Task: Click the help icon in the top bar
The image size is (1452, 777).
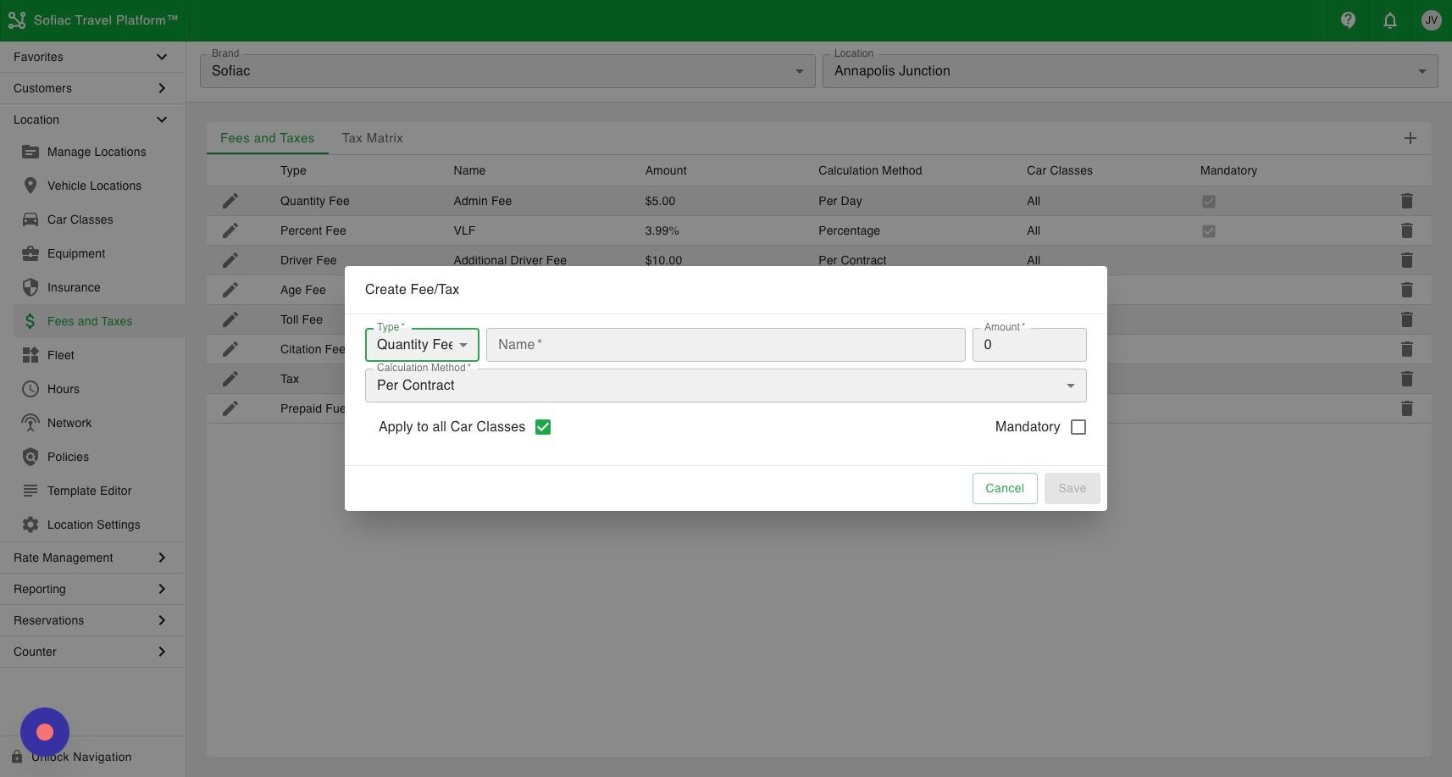Action: coord(1348,19)
